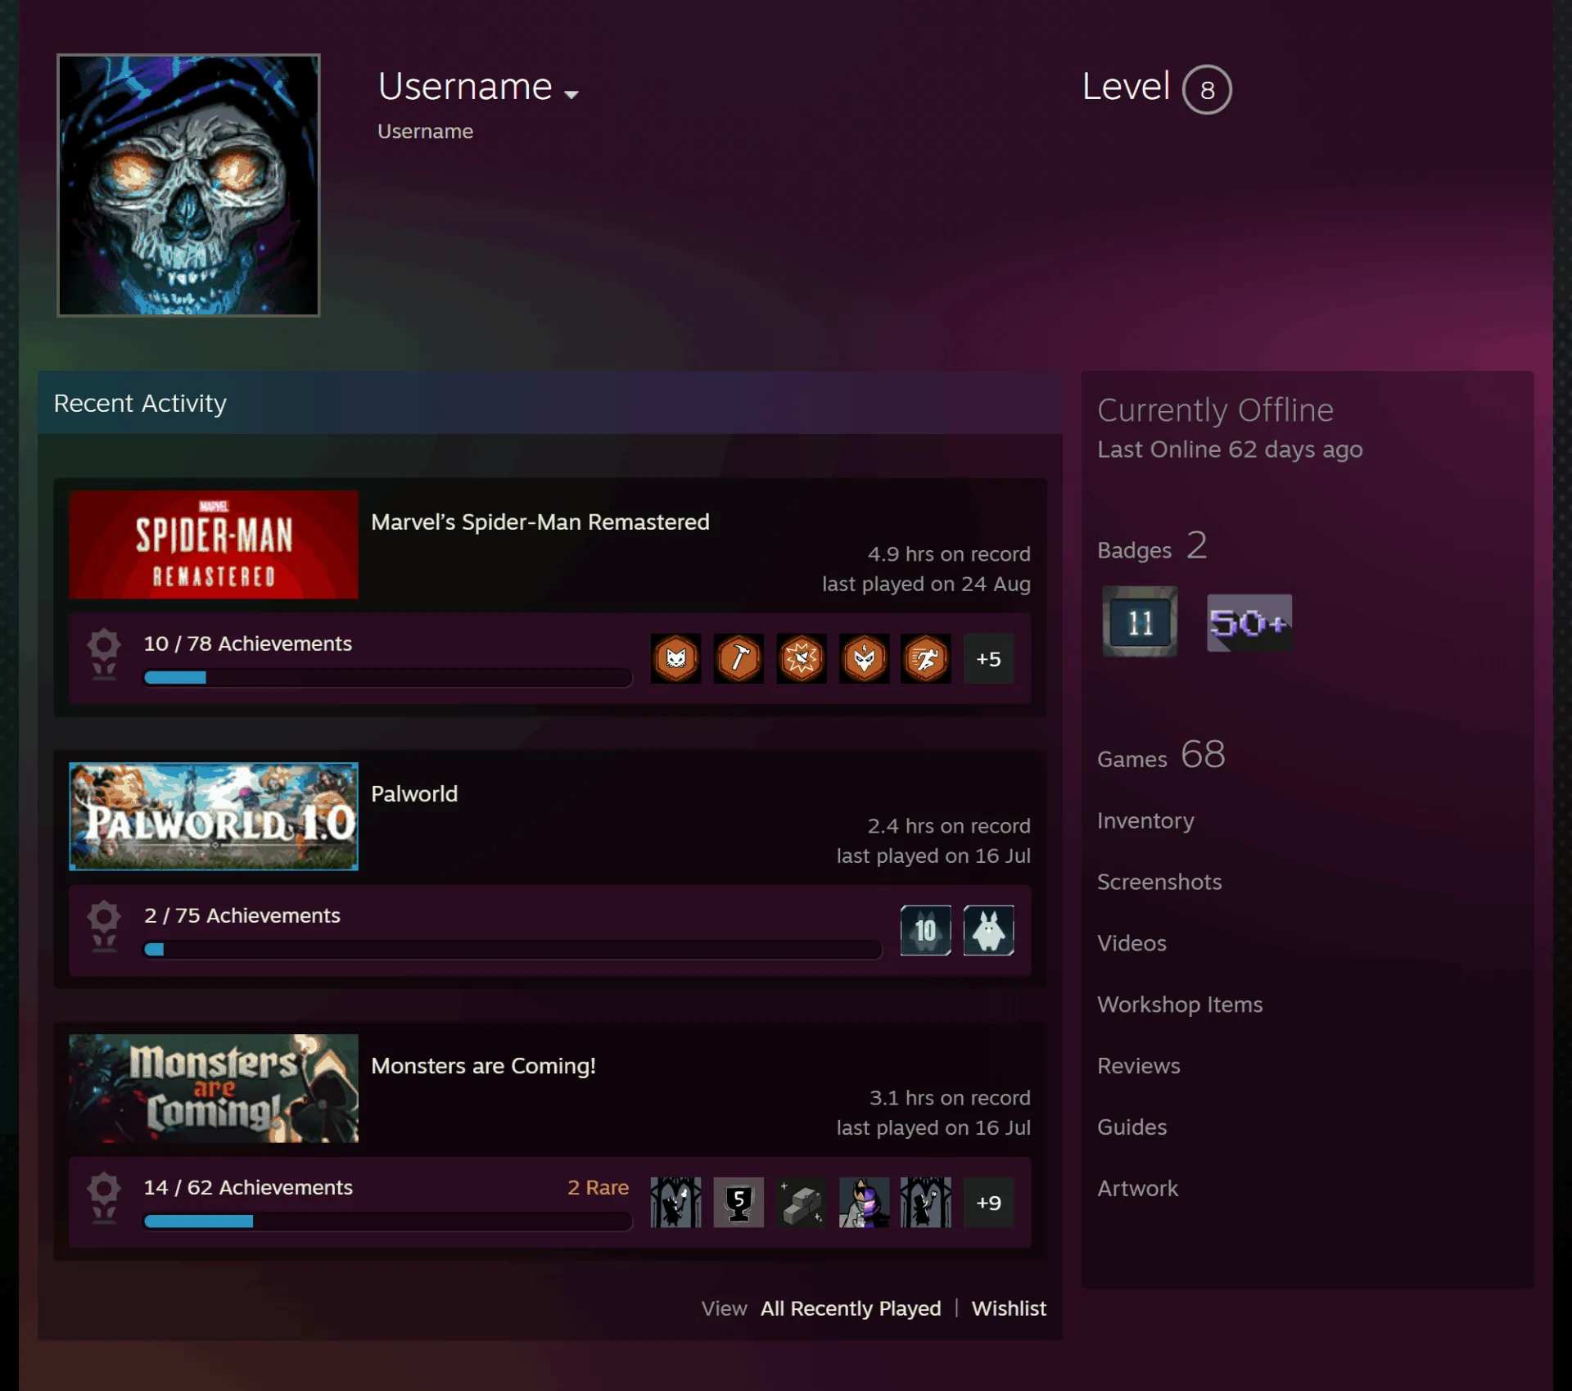
Task: Click the cat mask Spider-Man achievement icon
Action: coord(675,658)
